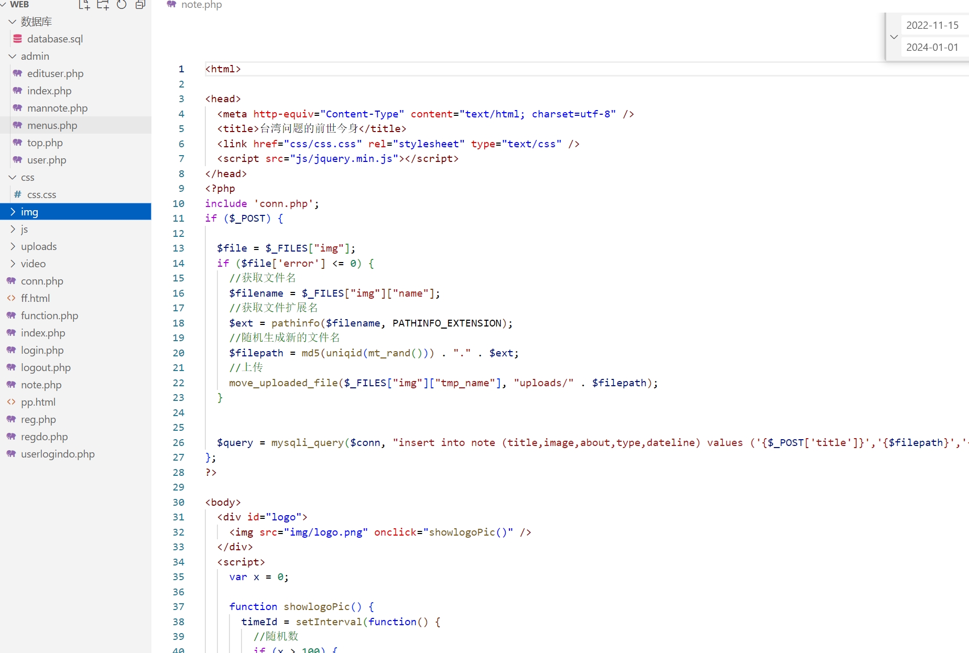Collapse the WEB workspace section chevron
Screen dimensions: 969x653
click(x=3, y=5)
